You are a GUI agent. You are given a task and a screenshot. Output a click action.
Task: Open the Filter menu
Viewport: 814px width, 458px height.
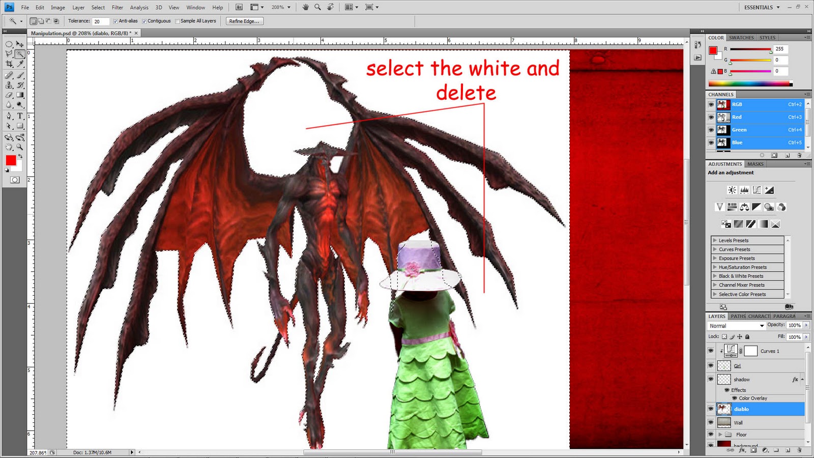(x=118, y=8)
